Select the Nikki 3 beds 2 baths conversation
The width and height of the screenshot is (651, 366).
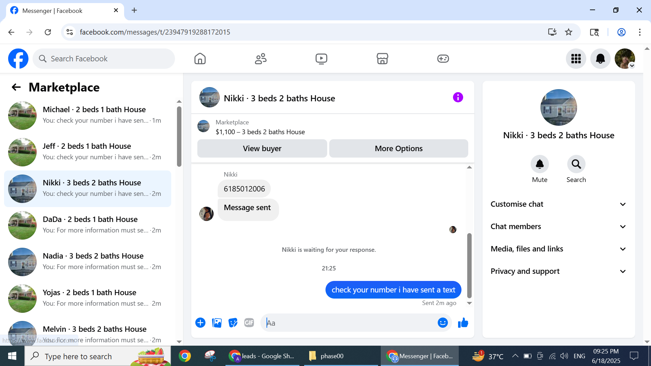click(x=87, y=189)
